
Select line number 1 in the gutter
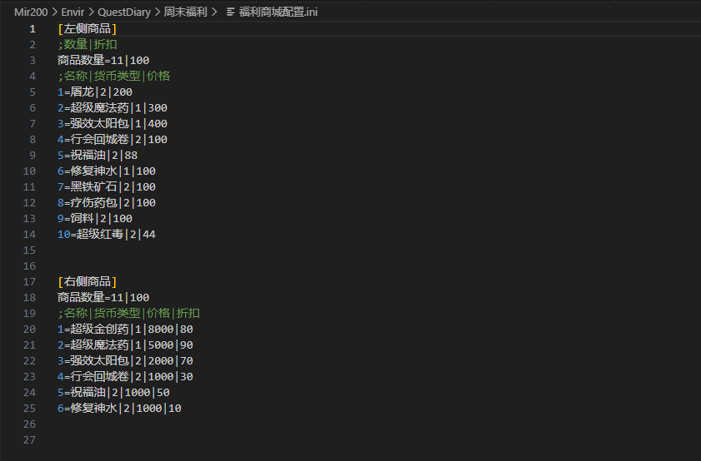click(x=33, y=29)
